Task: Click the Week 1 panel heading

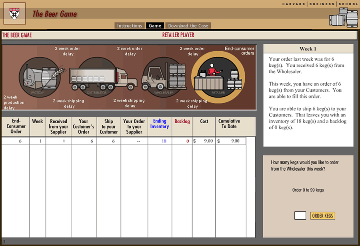Action: pyautogui.click(x=308, y=49)
